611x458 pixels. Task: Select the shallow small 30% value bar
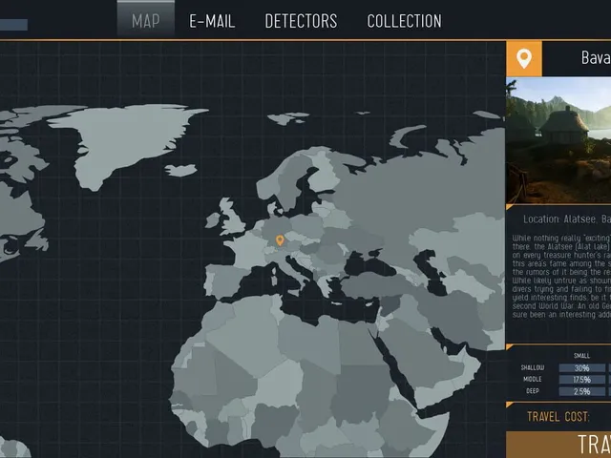[581, 368]
